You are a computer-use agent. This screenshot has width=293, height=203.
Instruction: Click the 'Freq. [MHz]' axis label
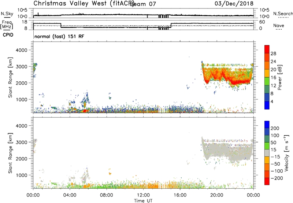pyautogui.click(x=7, y=25)
